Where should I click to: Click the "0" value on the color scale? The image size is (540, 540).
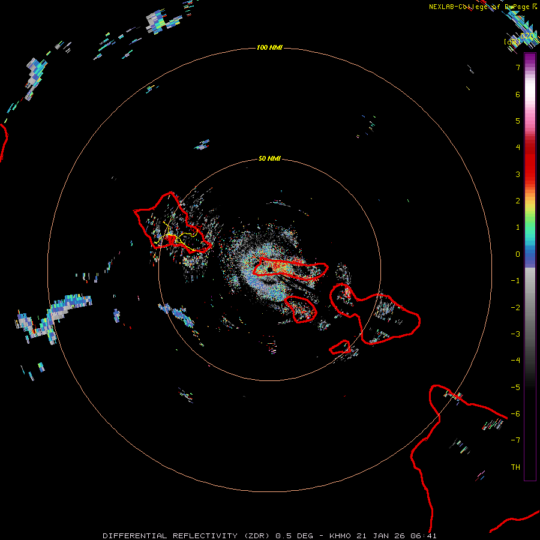pyautogui.click(x=518, y=254)
